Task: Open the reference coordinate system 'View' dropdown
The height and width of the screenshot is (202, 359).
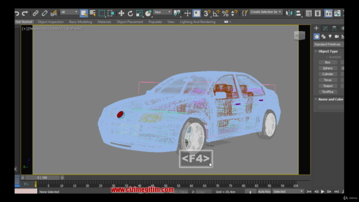Action: click(x=163, y=12)
